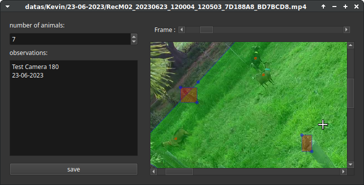Click the image view's scroll left arrow
This screenshot has height=185, width=364.
[154, 171]
